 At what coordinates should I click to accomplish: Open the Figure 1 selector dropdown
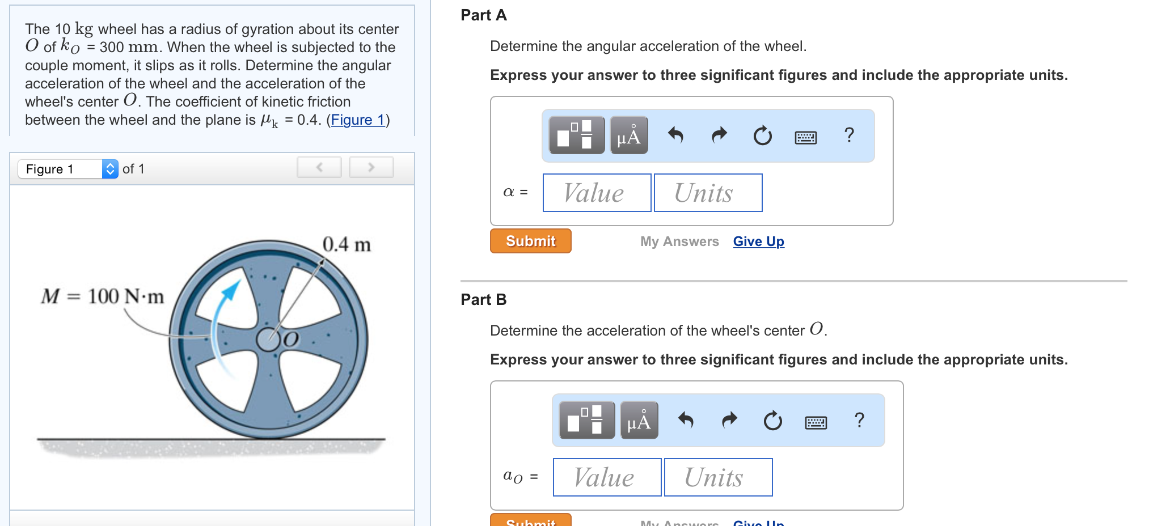coord(68,169)
